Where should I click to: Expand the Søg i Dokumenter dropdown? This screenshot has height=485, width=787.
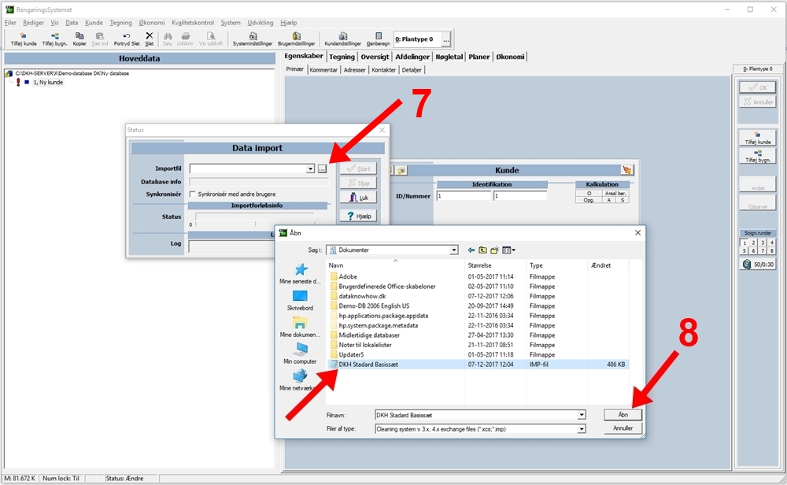[x=454, y=250]
